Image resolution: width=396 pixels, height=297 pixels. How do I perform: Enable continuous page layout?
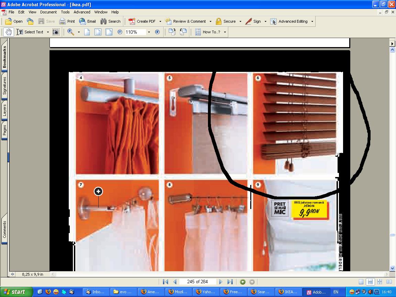click(x=370, y=282)
